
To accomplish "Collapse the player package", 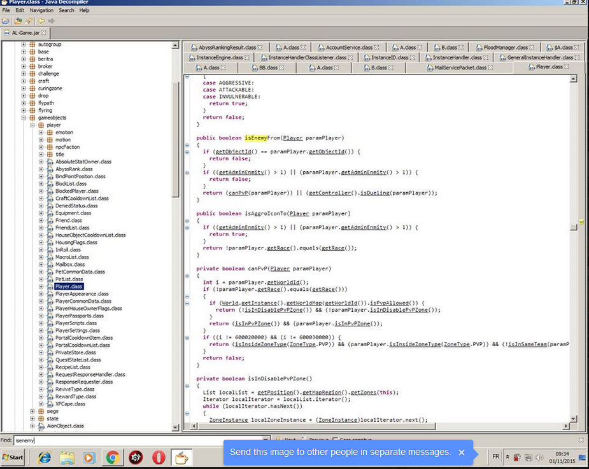I will click(32, 125).
